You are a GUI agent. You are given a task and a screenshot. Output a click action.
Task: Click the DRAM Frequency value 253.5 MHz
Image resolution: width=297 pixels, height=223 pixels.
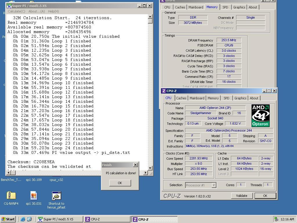(229, 40)
